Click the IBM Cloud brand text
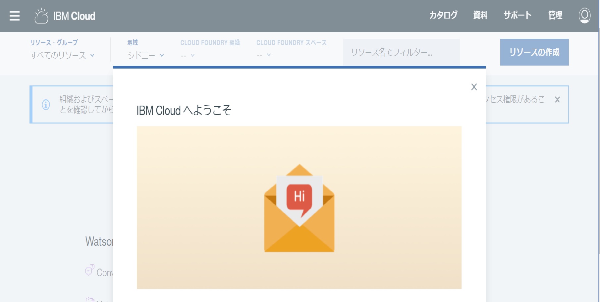The width and height of the screenshot is (600, 302). coord(74,16)
